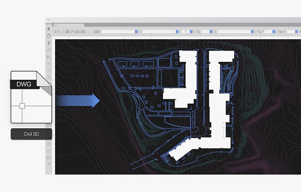Select the Callout tool below Text
The width and height of the screenshot is (301, 192).
click(x=49, y=50)
